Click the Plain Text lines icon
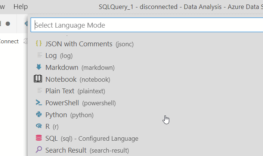 click(38, 91)
